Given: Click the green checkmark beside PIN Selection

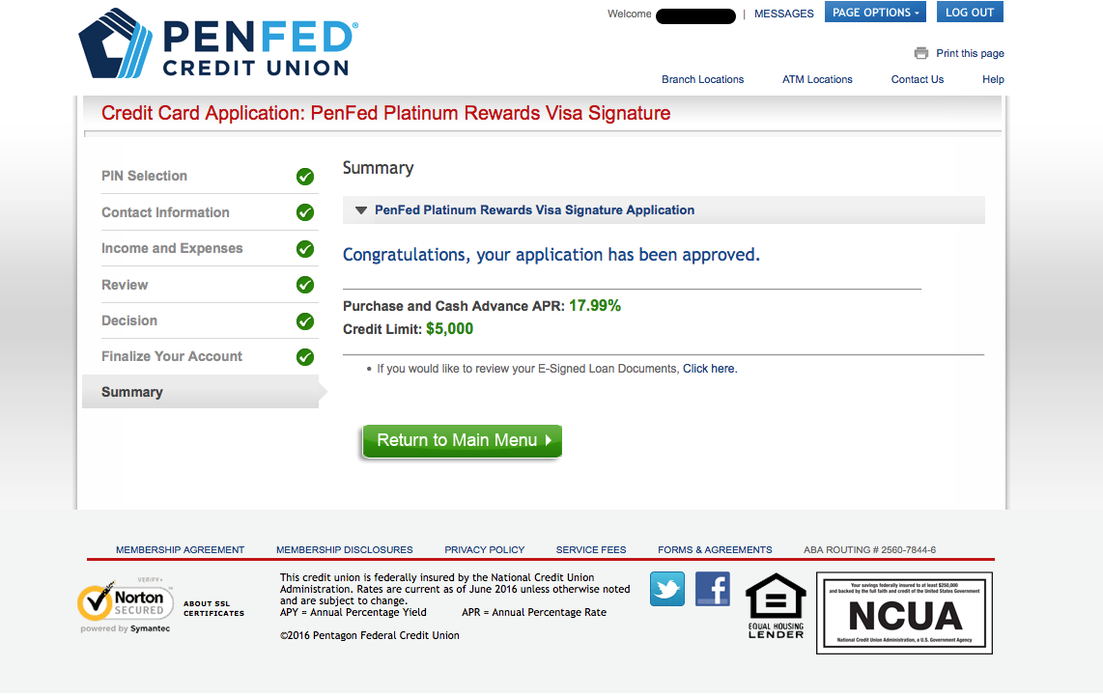Looking at the screenshot, I should click(305, 177).
